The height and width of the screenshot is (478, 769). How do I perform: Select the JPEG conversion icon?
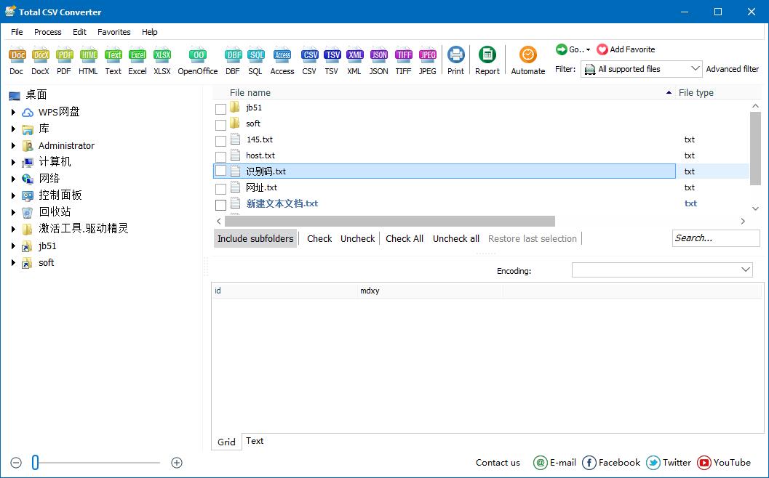click(427, 55)
